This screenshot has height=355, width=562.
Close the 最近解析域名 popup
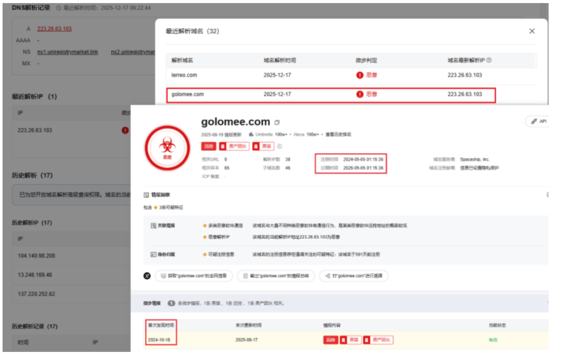(532, 31)
